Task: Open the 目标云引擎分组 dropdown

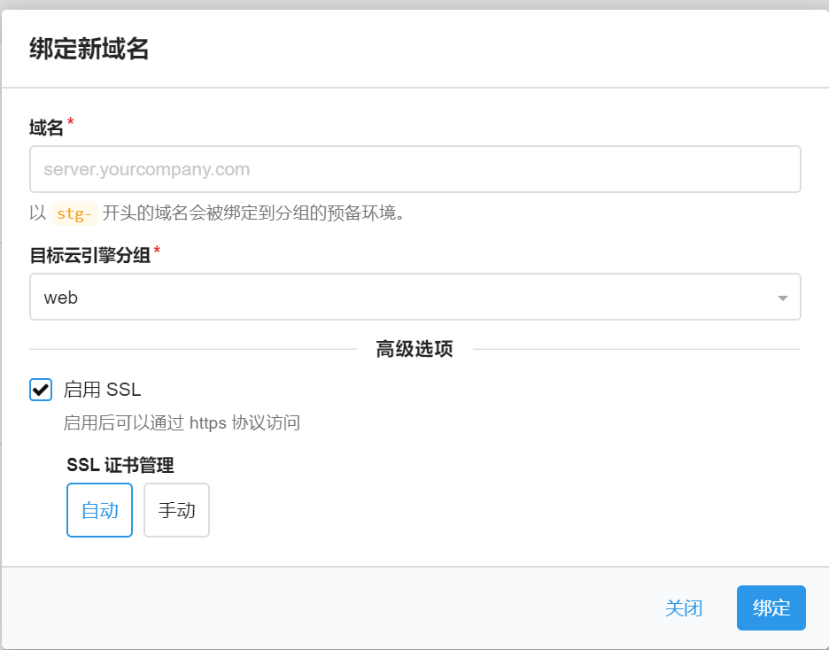Action: click(414, 297)
